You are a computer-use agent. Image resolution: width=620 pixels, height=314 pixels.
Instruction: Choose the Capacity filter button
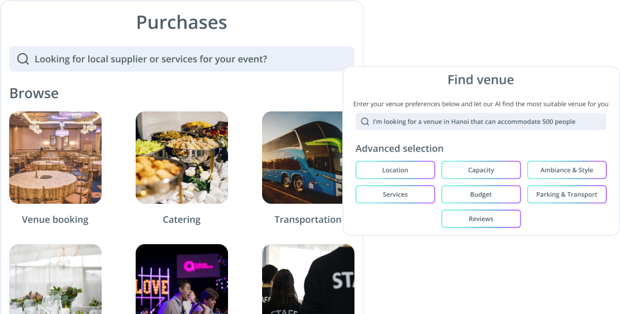(481, 170)
